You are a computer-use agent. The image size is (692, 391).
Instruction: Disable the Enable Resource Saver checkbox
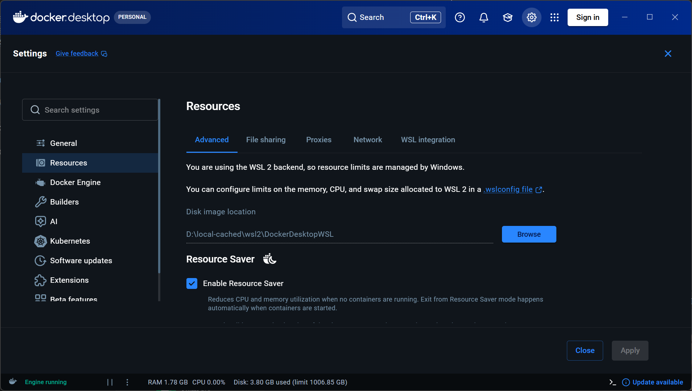point(192,283)
